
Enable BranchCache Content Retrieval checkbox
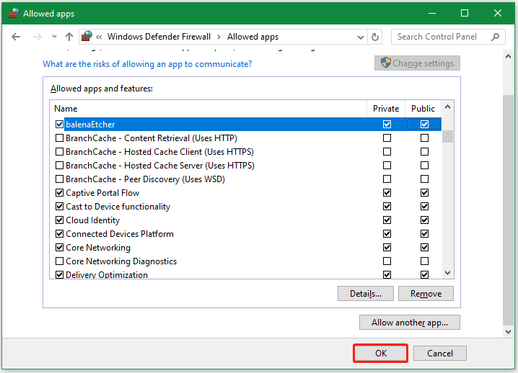coord(59,138)
